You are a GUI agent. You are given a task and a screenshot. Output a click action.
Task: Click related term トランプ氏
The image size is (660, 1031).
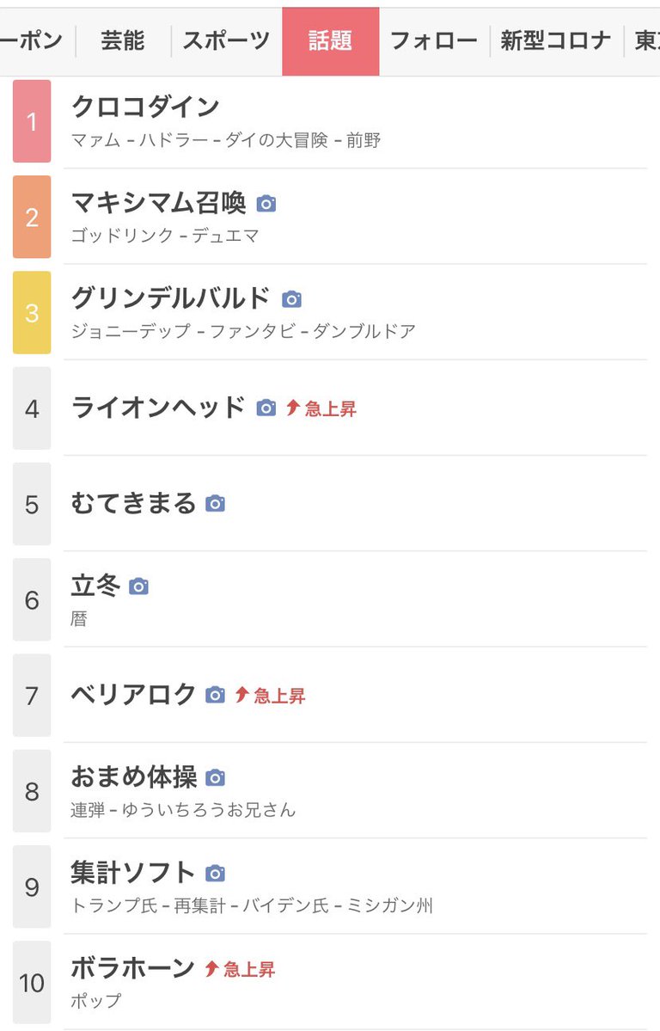click(111, 905)
